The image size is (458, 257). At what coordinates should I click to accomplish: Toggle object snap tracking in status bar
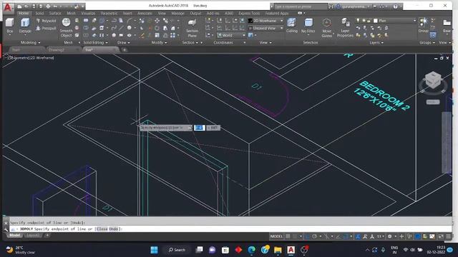tap(338, 236)
